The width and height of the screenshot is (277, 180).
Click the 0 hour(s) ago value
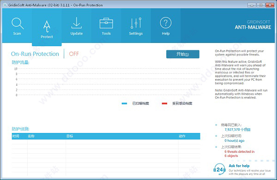coord(235,141)
